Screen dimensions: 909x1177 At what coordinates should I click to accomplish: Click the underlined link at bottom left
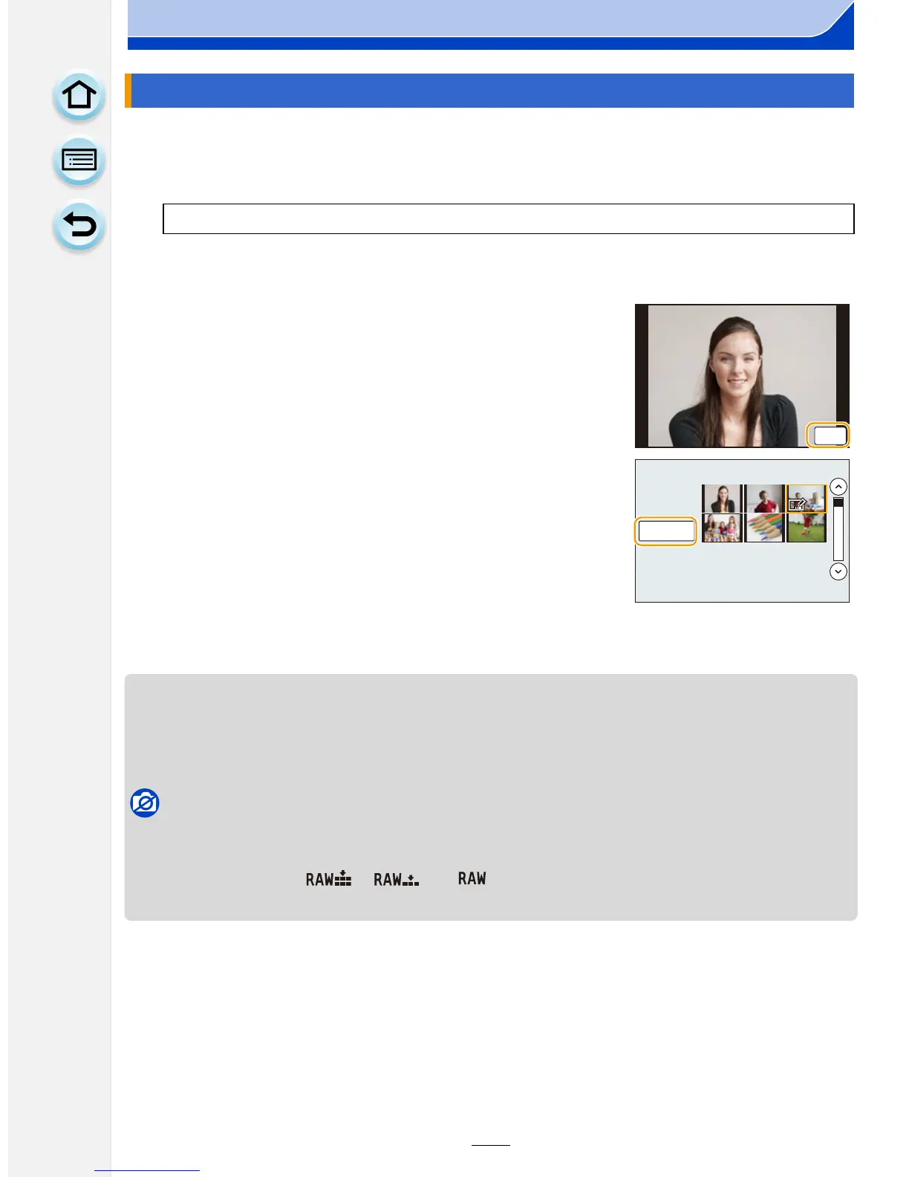tap(147, 1170)
